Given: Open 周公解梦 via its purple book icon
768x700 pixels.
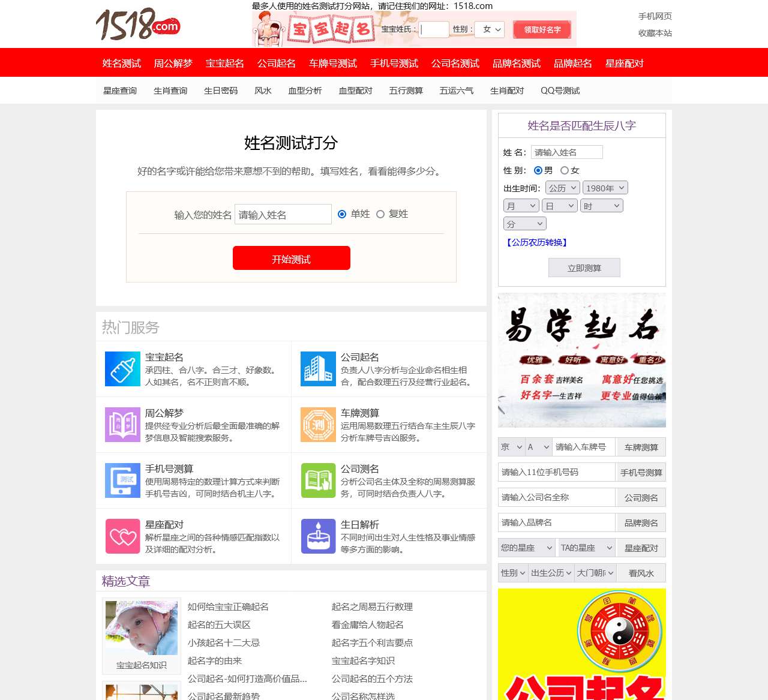Looking at the screenshot, I should (122, 424).
